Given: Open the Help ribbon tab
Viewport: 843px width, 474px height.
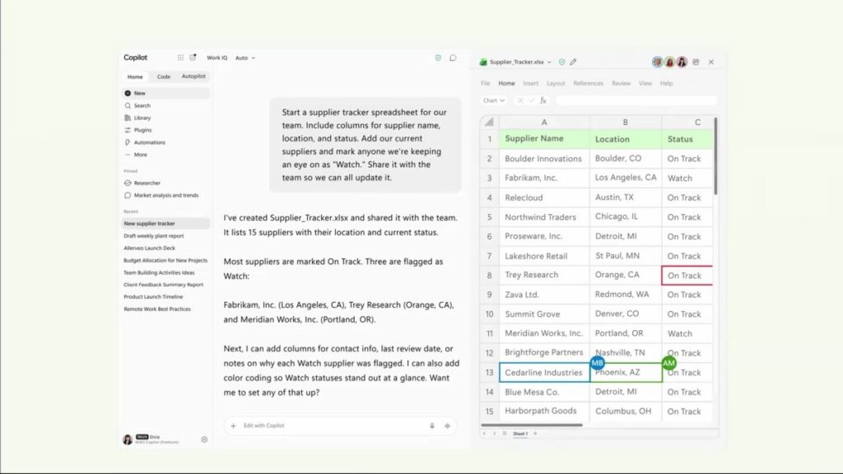Looking at the screenshot, I should pyautogui.click(x=666, y=83).
